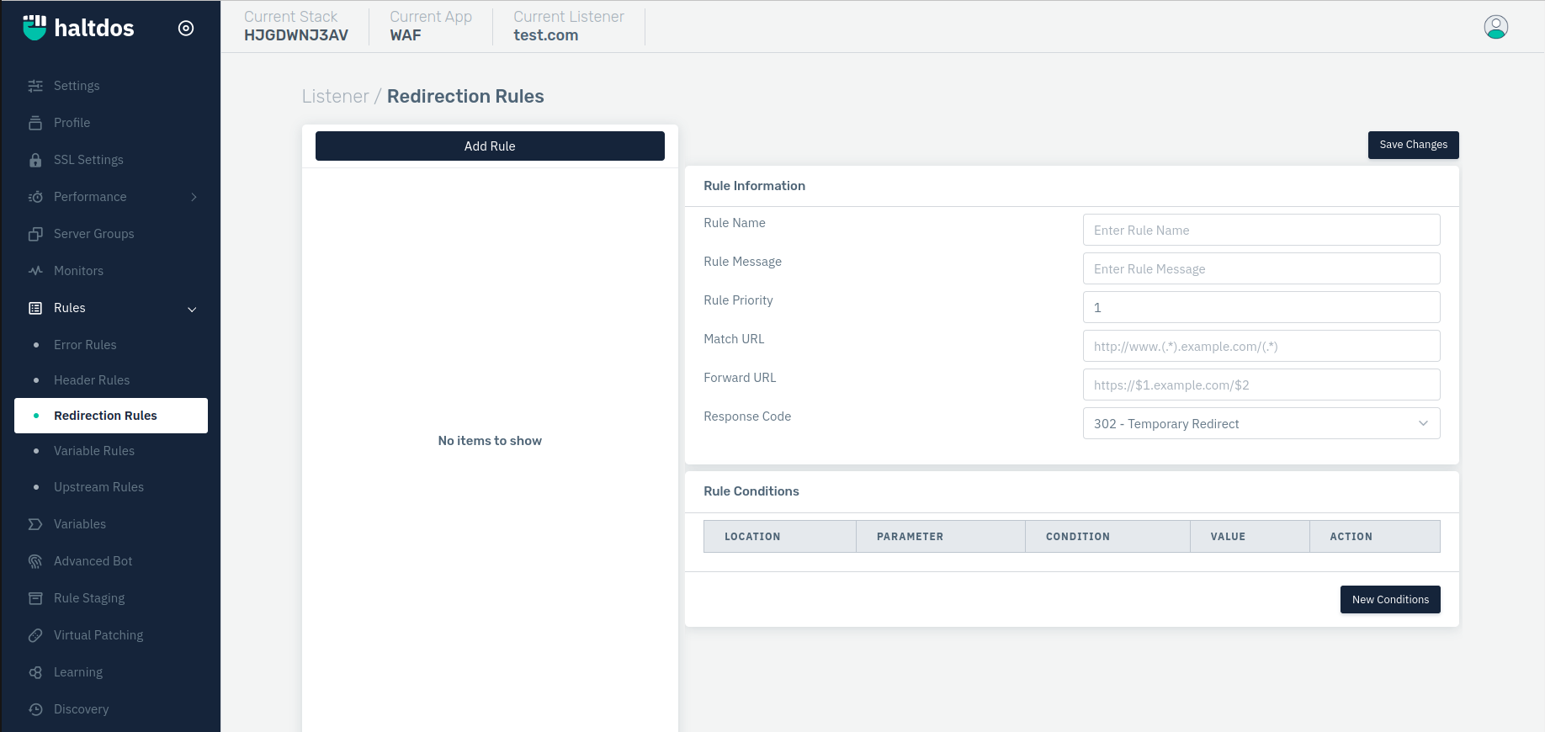Click the New Conditions button
Viewport: 1545px width, 732px height.
coord(1389,600)
